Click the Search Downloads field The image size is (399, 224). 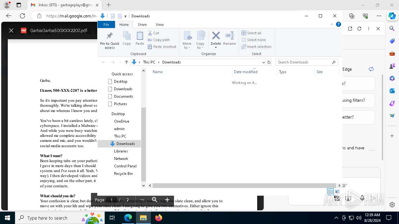[307, 62]
